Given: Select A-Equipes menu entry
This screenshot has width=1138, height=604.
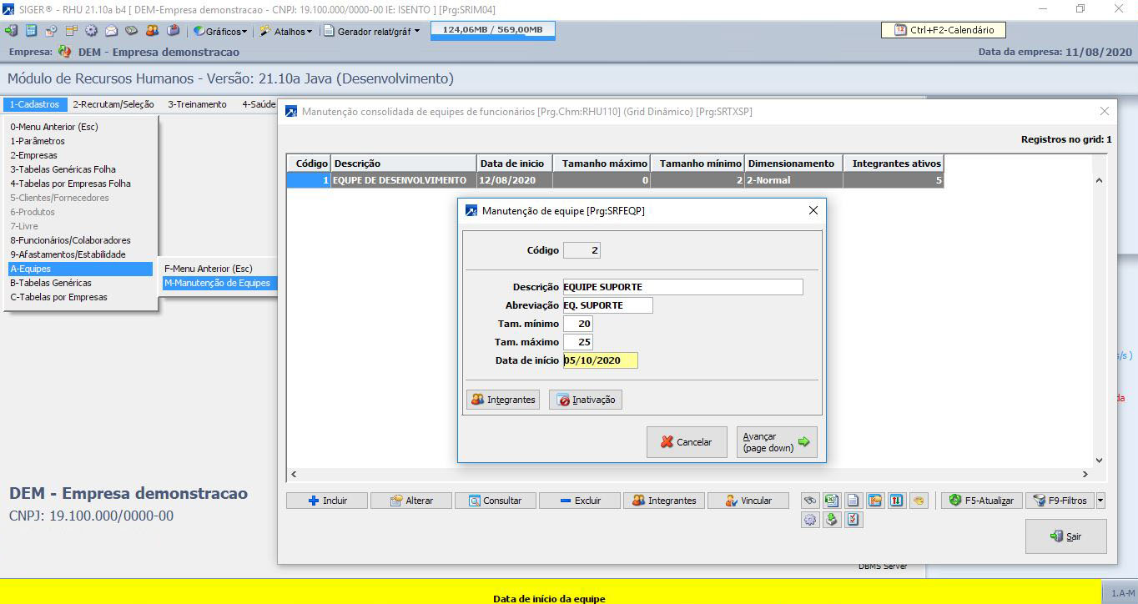Looking at the screenshot, I should click(x=80, y=269).
